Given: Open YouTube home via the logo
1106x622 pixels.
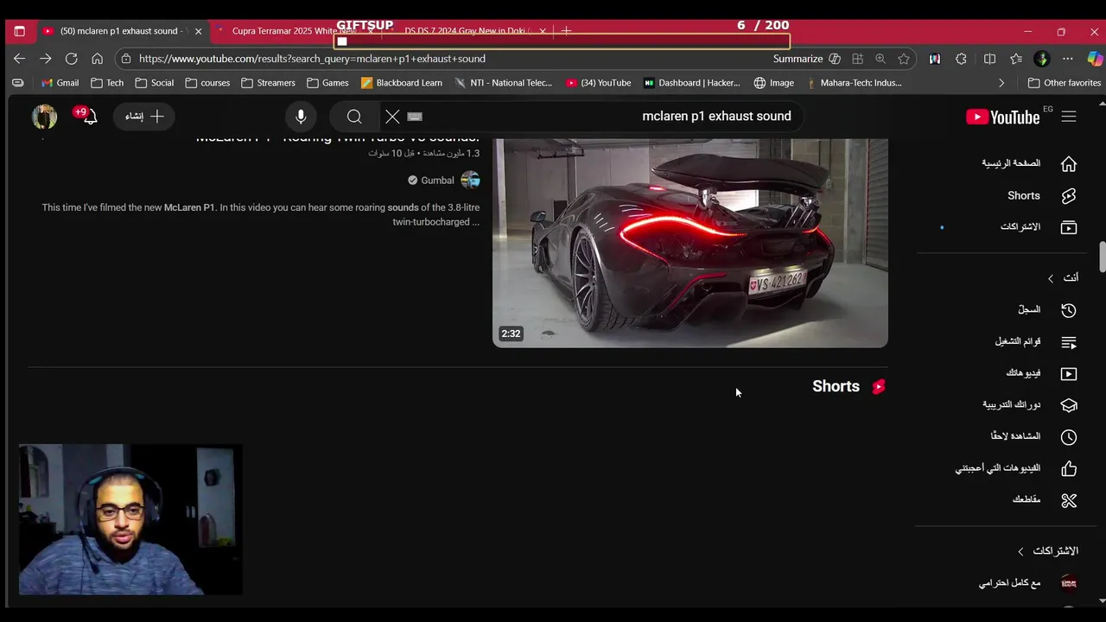Looking at the screenshot, I should [x=1002, y=117].
